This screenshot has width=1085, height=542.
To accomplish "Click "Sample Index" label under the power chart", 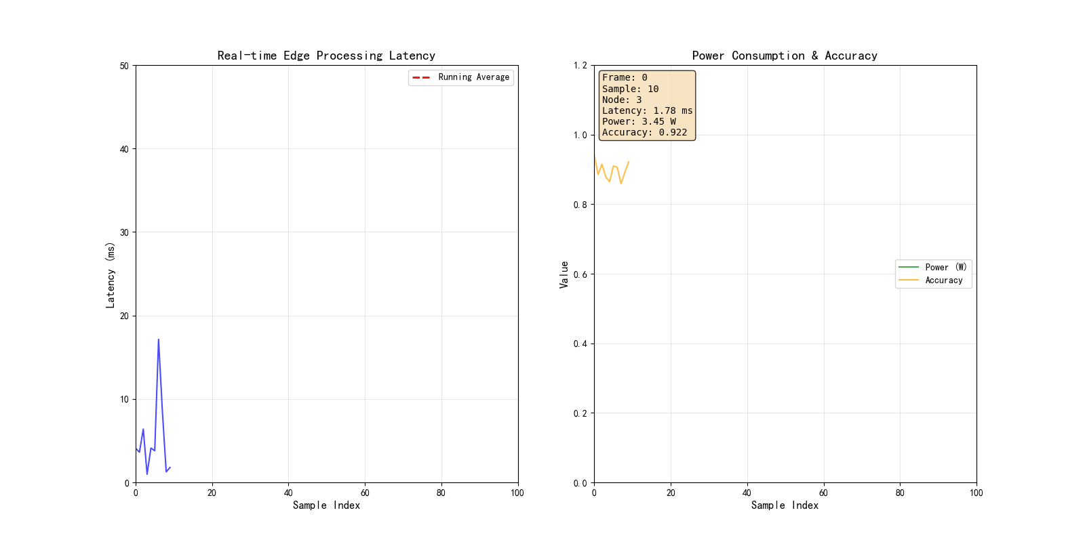I will (785, 505).
